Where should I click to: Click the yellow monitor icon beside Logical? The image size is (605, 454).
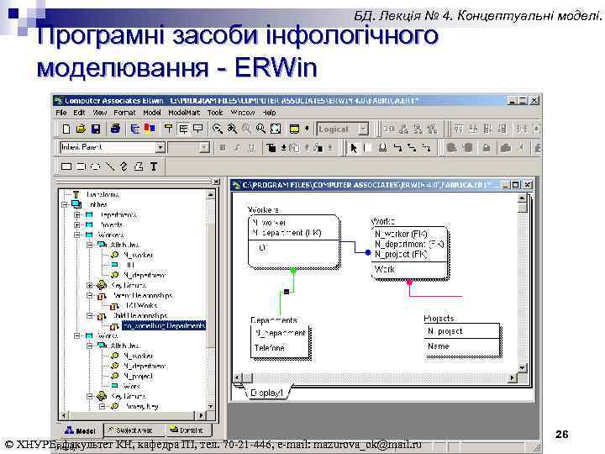point(294,129)
